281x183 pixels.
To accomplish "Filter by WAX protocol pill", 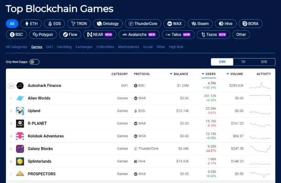I will click(174, 24).
